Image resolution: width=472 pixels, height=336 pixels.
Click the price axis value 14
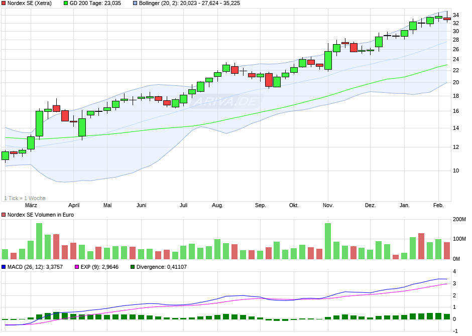[456, 128]
